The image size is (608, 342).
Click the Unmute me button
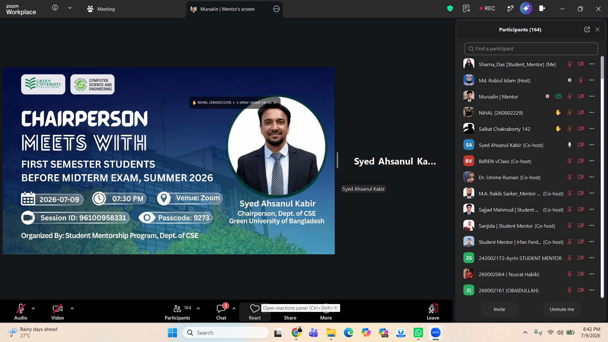point(562,309)
